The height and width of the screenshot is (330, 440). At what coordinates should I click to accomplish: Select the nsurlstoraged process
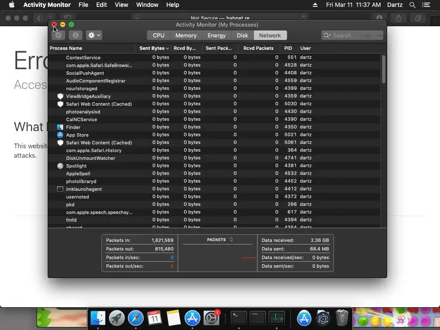pos(214,89)
